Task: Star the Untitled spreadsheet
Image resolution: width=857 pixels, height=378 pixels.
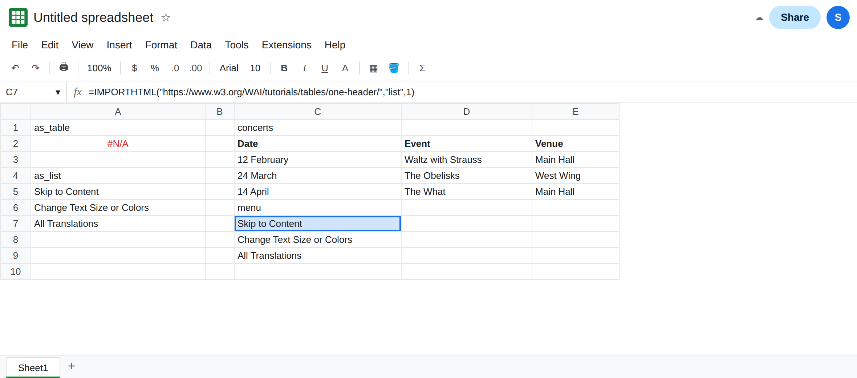Action: coord(166,17)
